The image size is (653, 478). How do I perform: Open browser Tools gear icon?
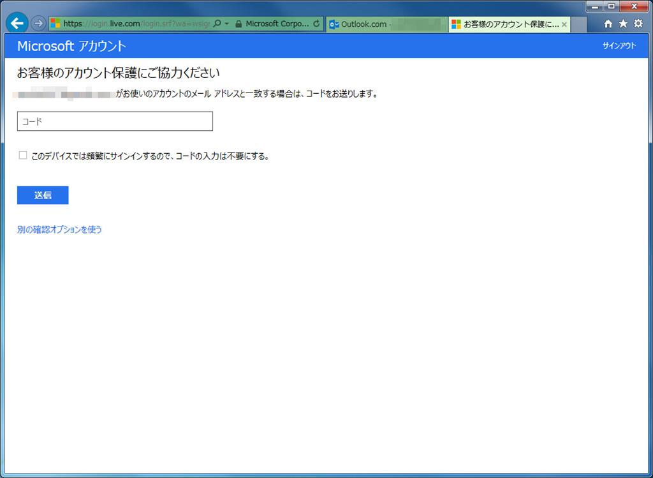point(638,24)
